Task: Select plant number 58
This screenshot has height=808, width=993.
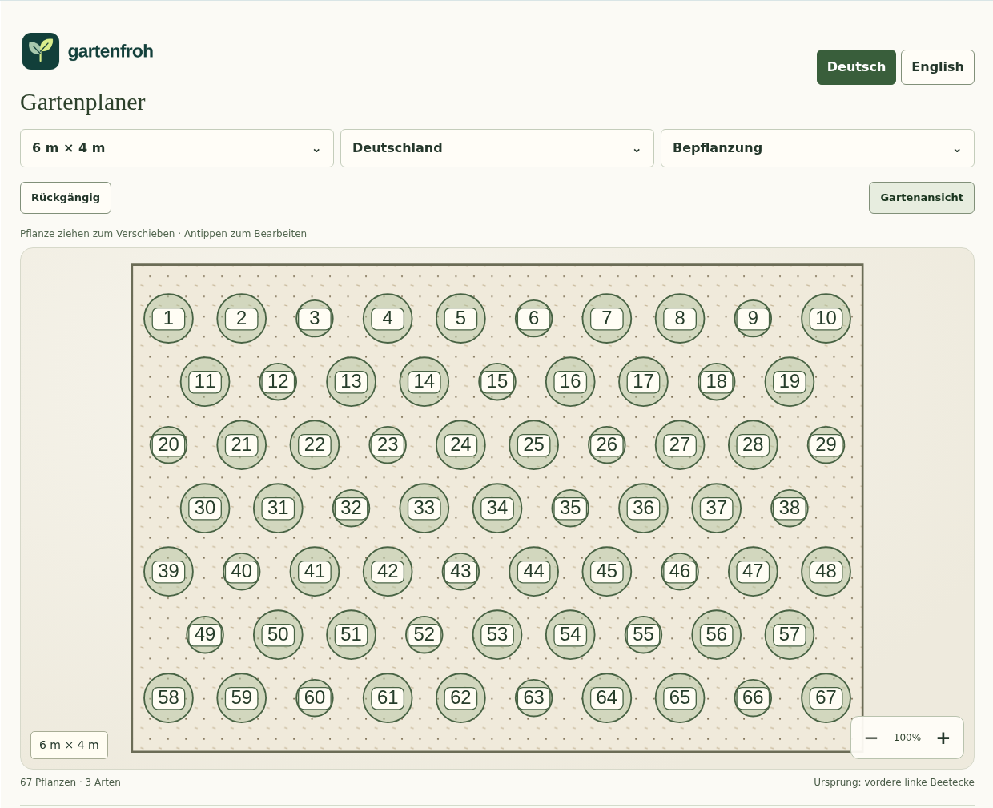Action: pyautogui.click(x=168, y=697)
